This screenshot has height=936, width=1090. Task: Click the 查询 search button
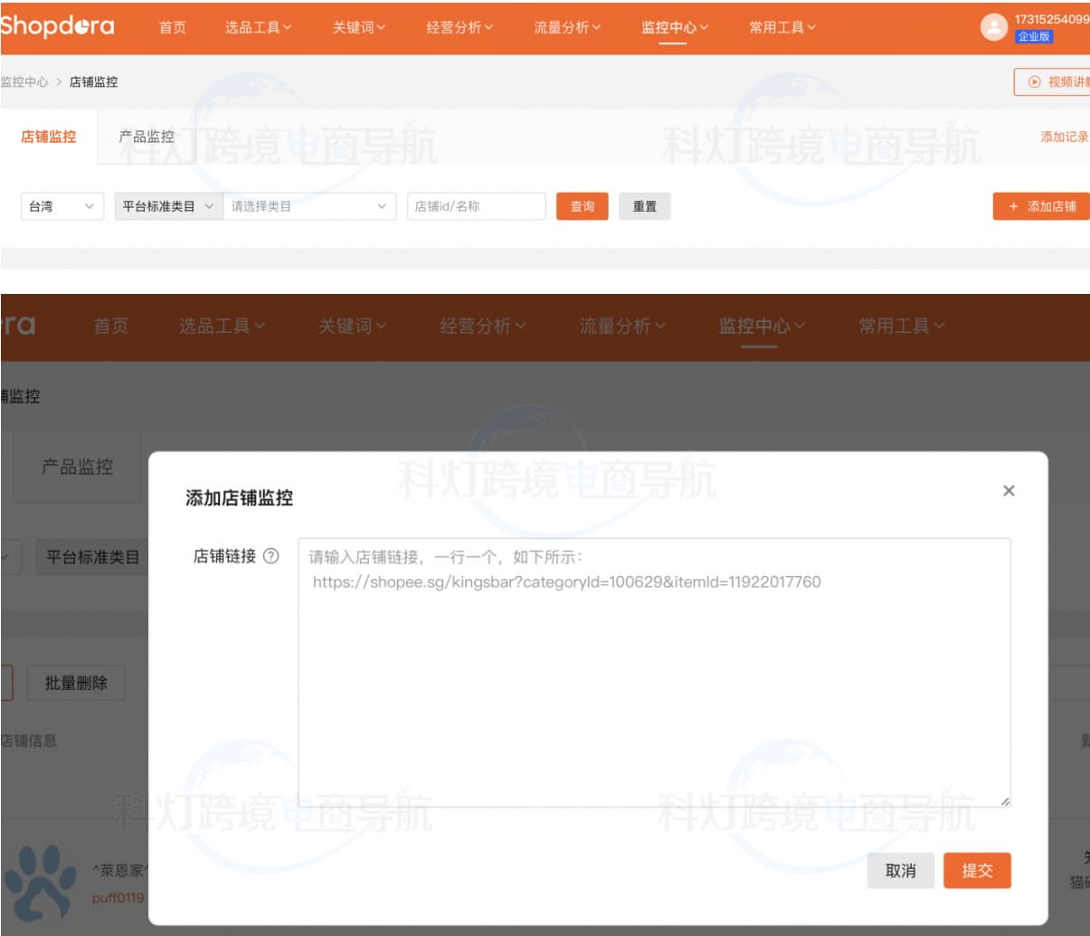[x=582, y=207]
